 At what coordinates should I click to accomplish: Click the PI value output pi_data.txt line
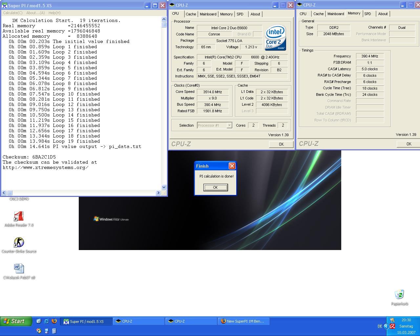coord(75,146)
